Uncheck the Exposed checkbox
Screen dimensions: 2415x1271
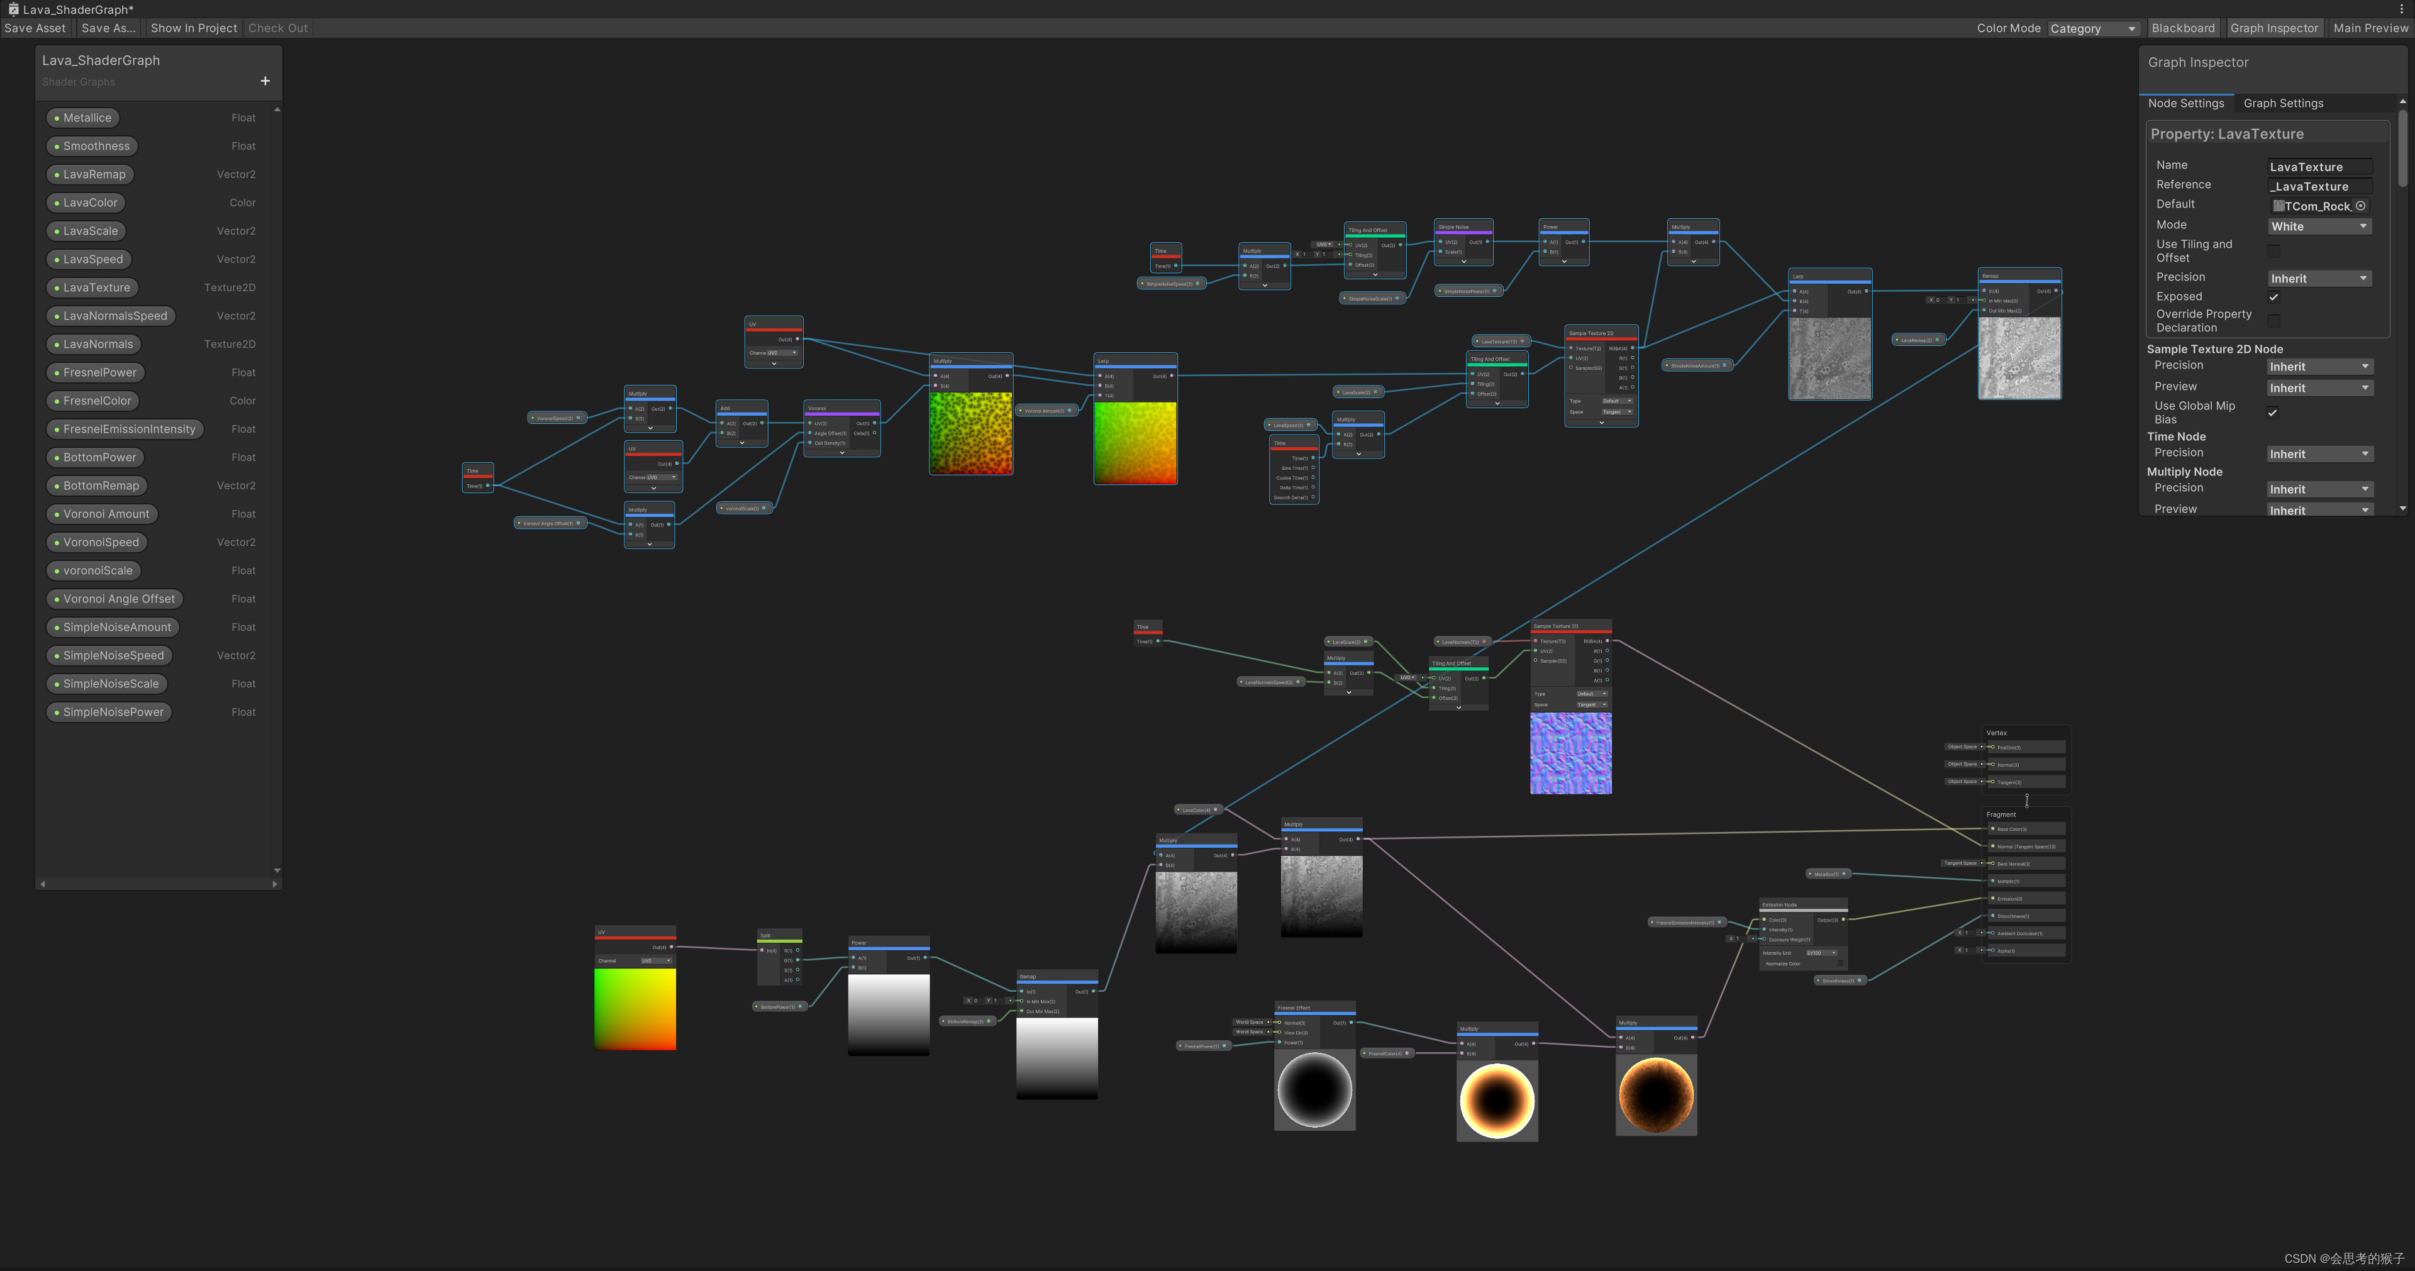pyautogui.click(x=2273, y=296)
